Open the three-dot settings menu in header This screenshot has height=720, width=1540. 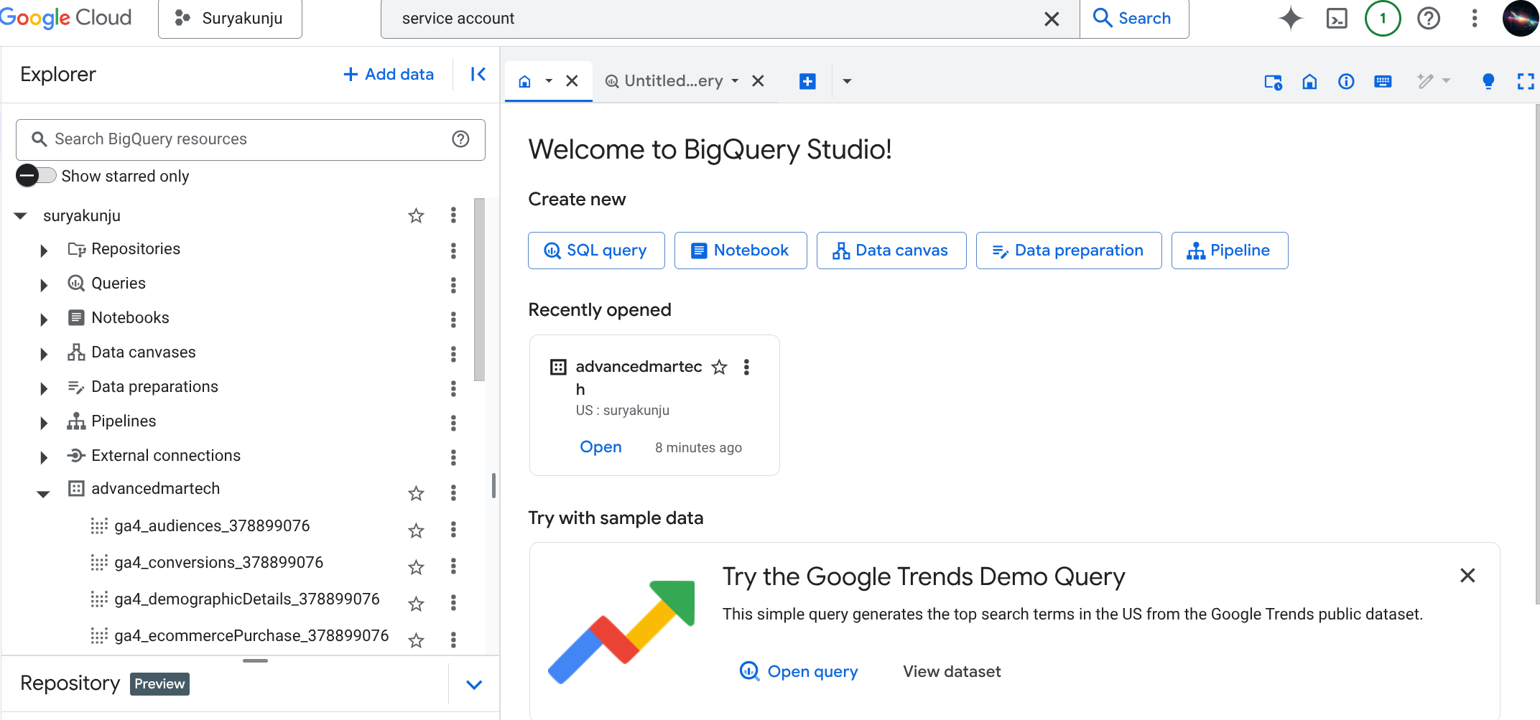coord(1475,19)
